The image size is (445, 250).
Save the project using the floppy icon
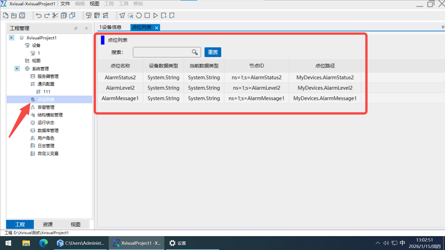coord(22,15)
